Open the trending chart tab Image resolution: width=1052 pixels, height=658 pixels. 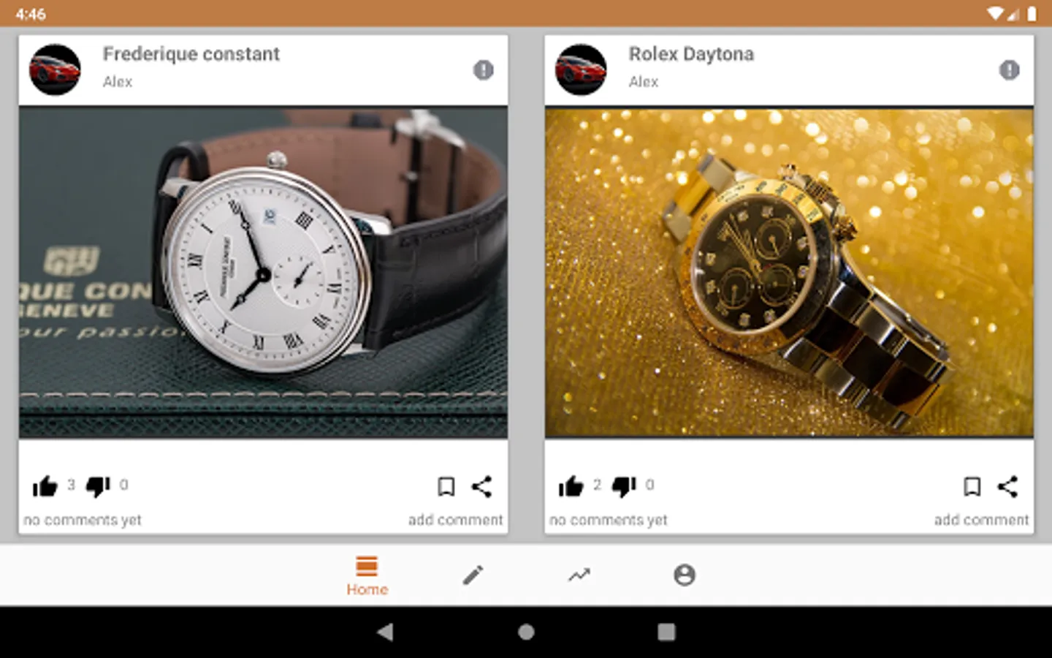[579, 575]
